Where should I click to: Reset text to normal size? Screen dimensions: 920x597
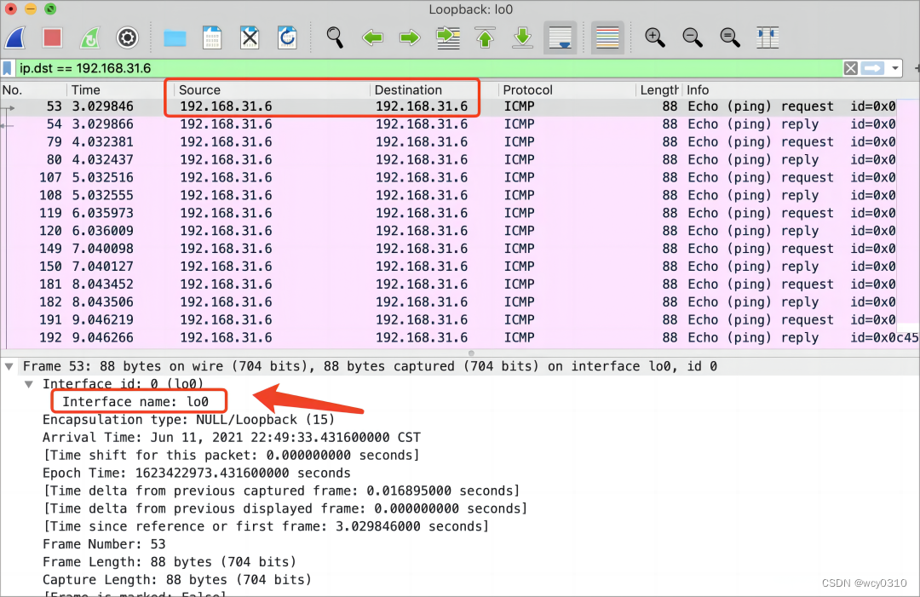point(730,38)
